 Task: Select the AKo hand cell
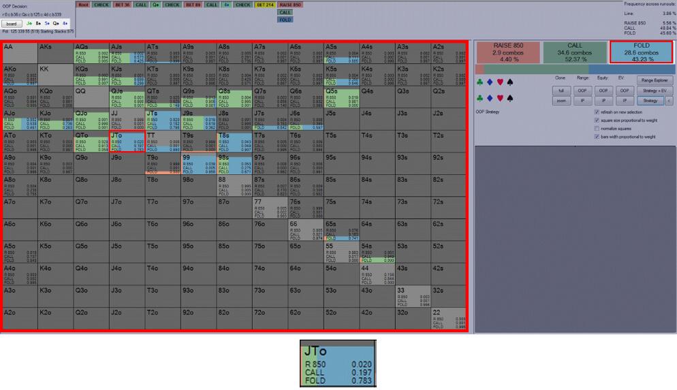coord(20,75)
